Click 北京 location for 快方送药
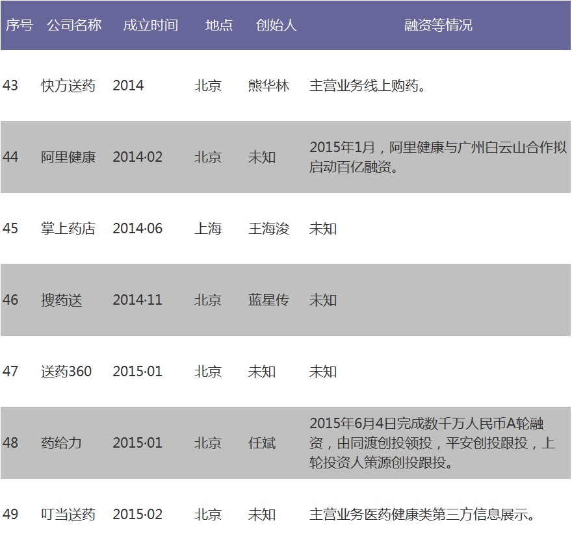This screenshot has width=572, height=551. [208, 86]
